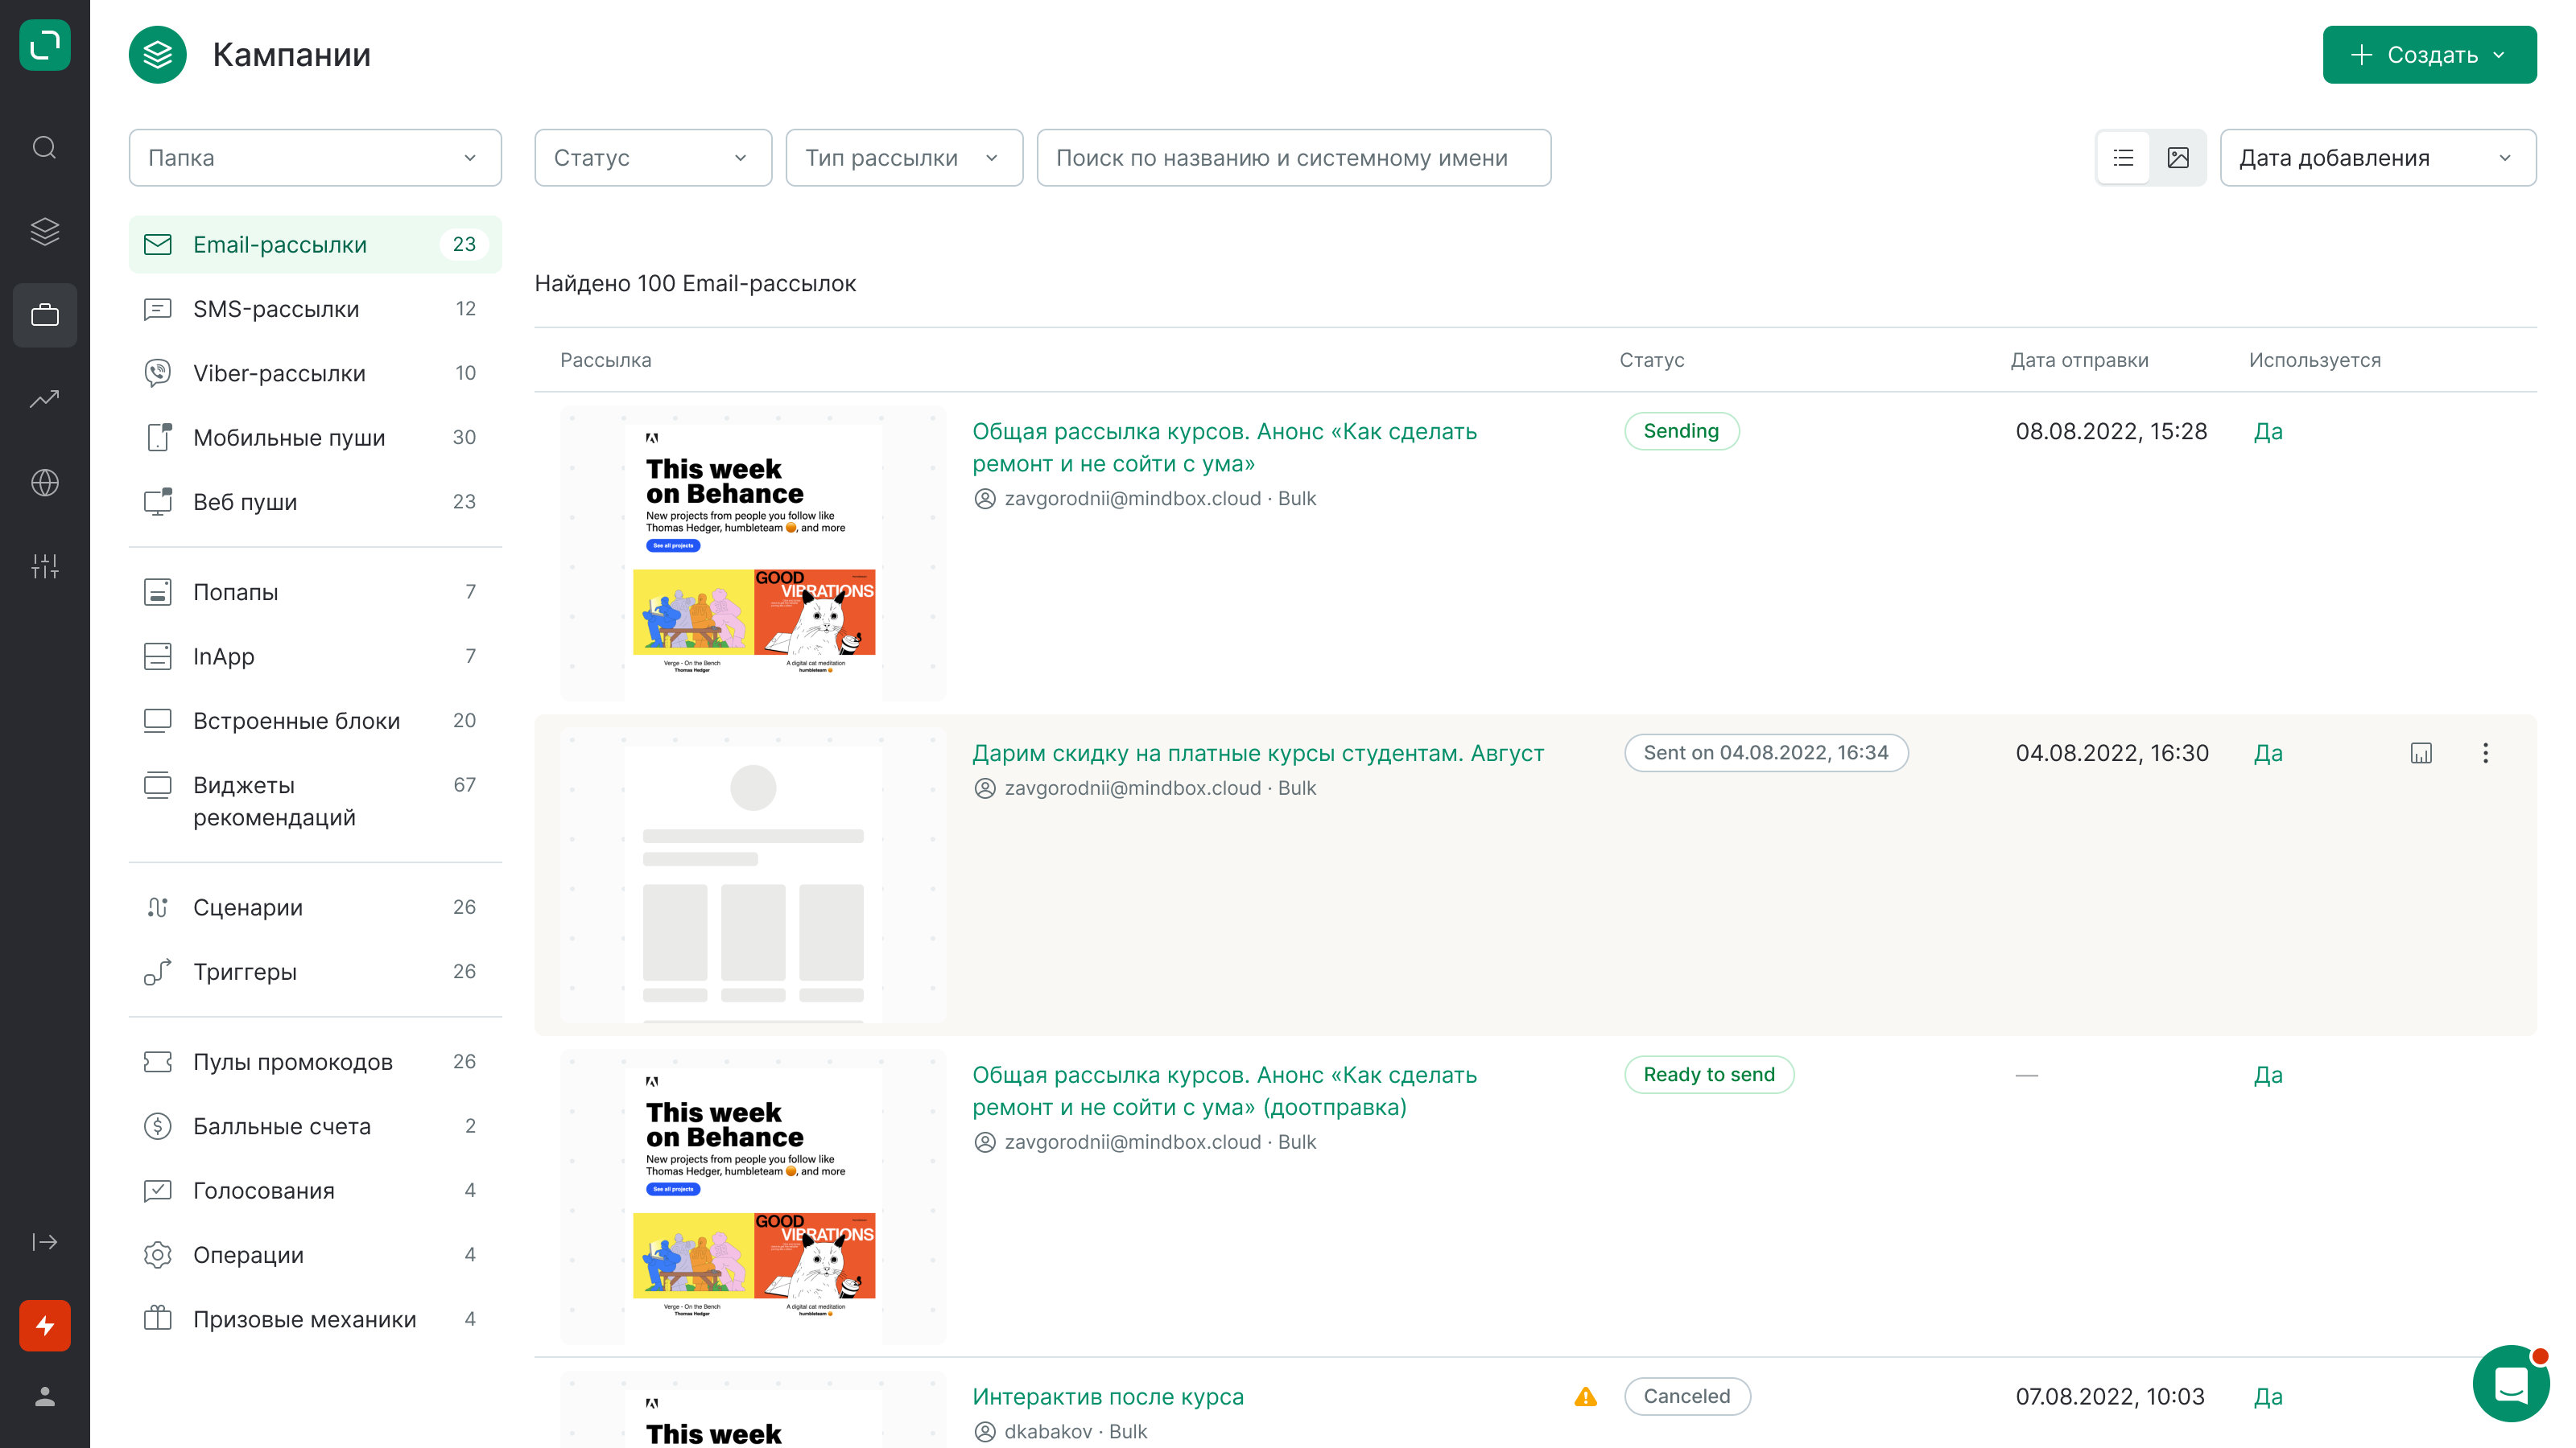2576x1448 pixels.
Task: Open the support chat bubble
Action: (2511, 1384)
